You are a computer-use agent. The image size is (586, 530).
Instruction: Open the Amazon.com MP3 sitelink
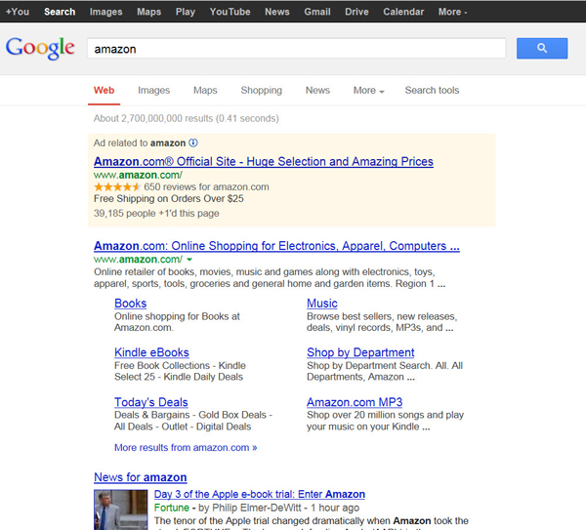(x=355, y=402)
